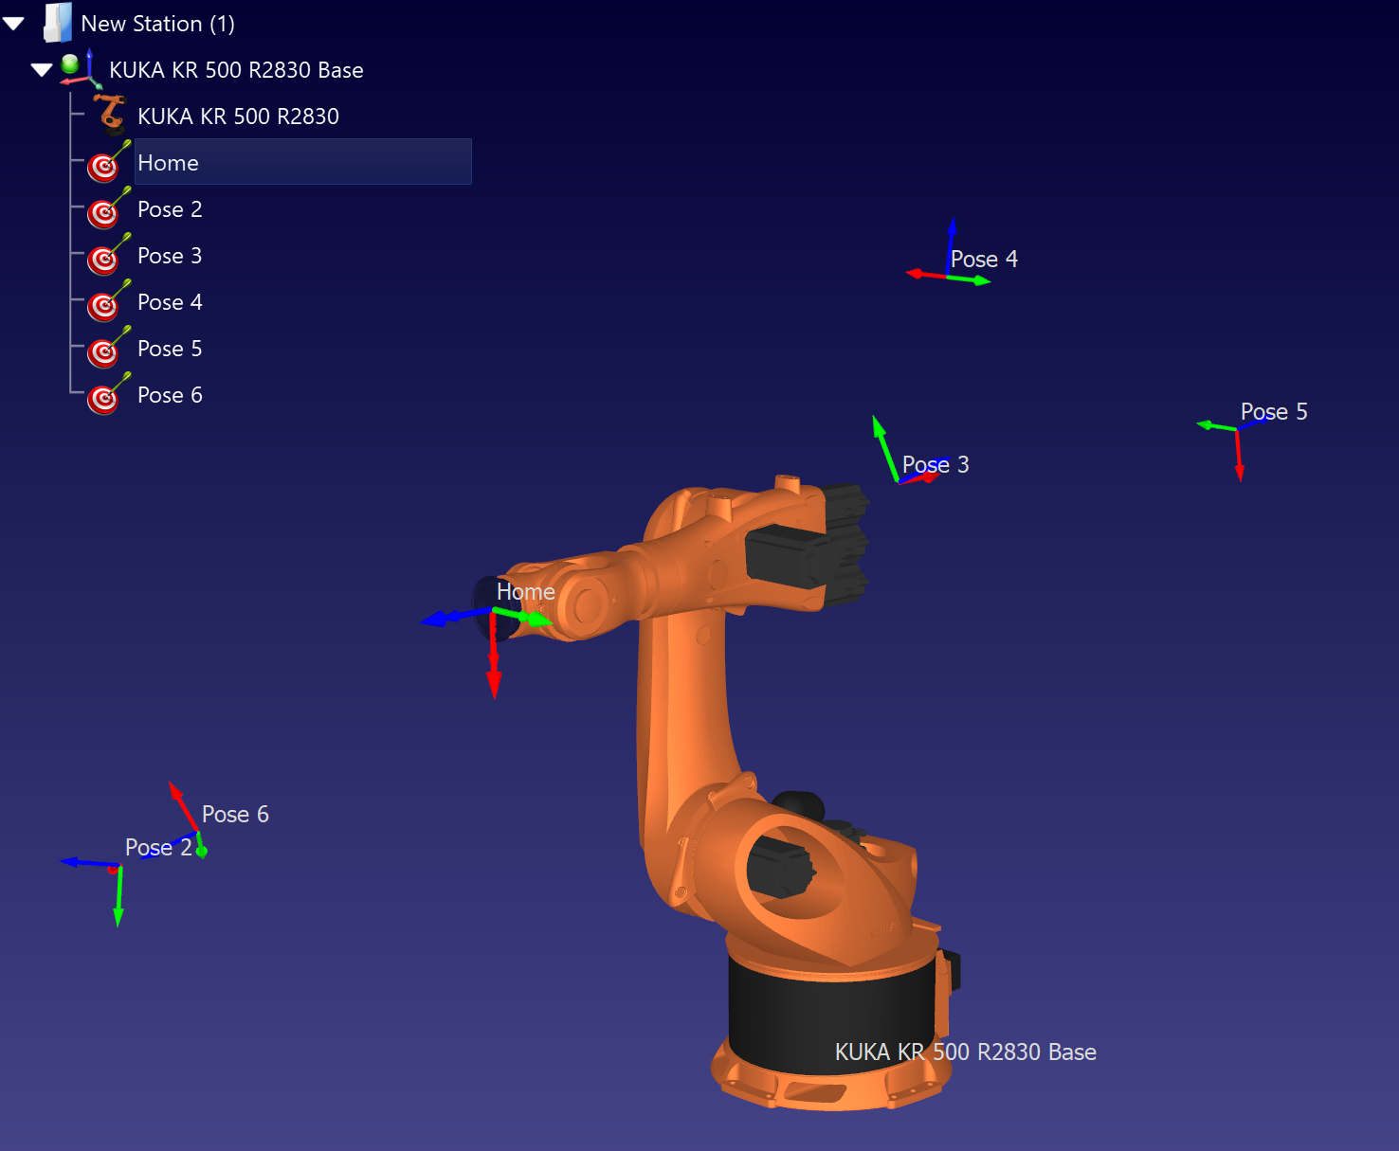
Task: Click the Pose 6 target icon
Action: click(x=104, y=398)
